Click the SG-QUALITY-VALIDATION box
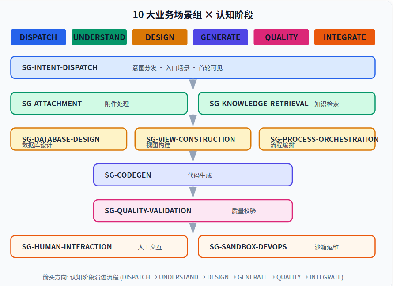393x286 pixels. [193, 211]
